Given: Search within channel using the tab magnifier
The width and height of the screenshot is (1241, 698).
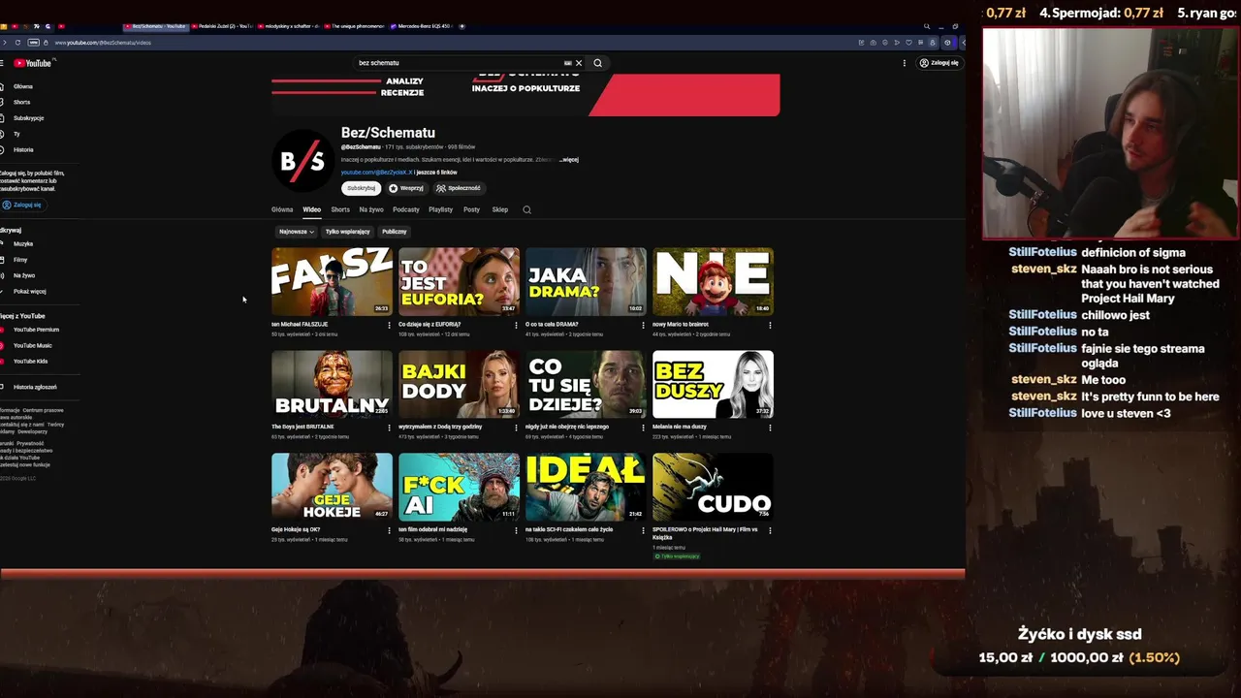Looking at the screenshot, I should pyautogui.click(x=527, y=209).
